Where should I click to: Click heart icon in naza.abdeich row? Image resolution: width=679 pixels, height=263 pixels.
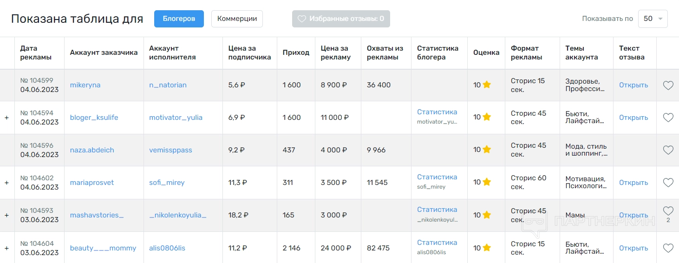[668, 150]
